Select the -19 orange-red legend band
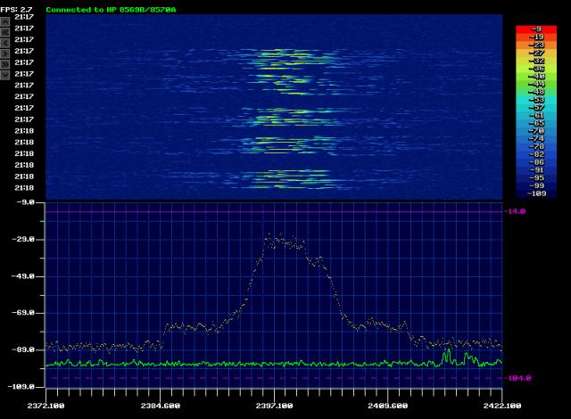 pyautogui.click(x=536, y=37)
